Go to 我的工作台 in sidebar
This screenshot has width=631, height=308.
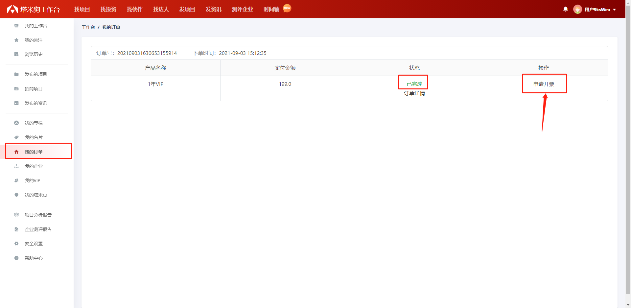click(x=36, y=26)
